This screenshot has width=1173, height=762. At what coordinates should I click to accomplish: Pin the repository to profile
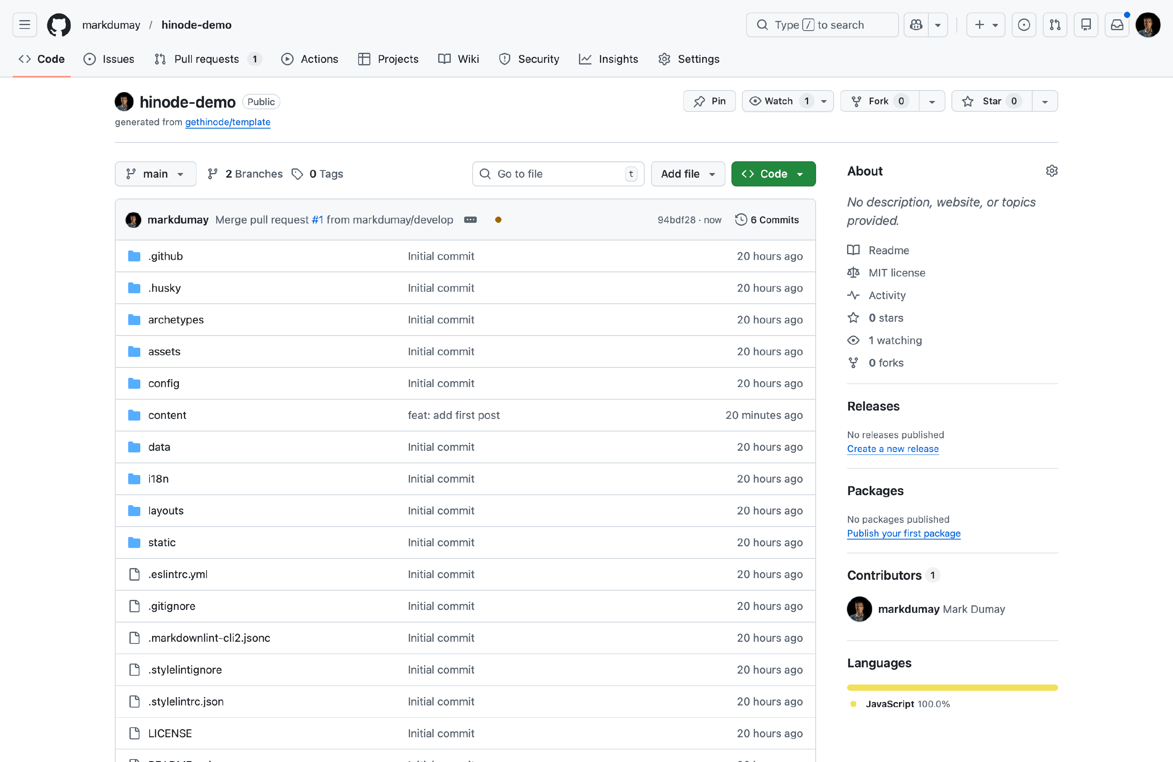pyautogui.click(x=709, y=101)
